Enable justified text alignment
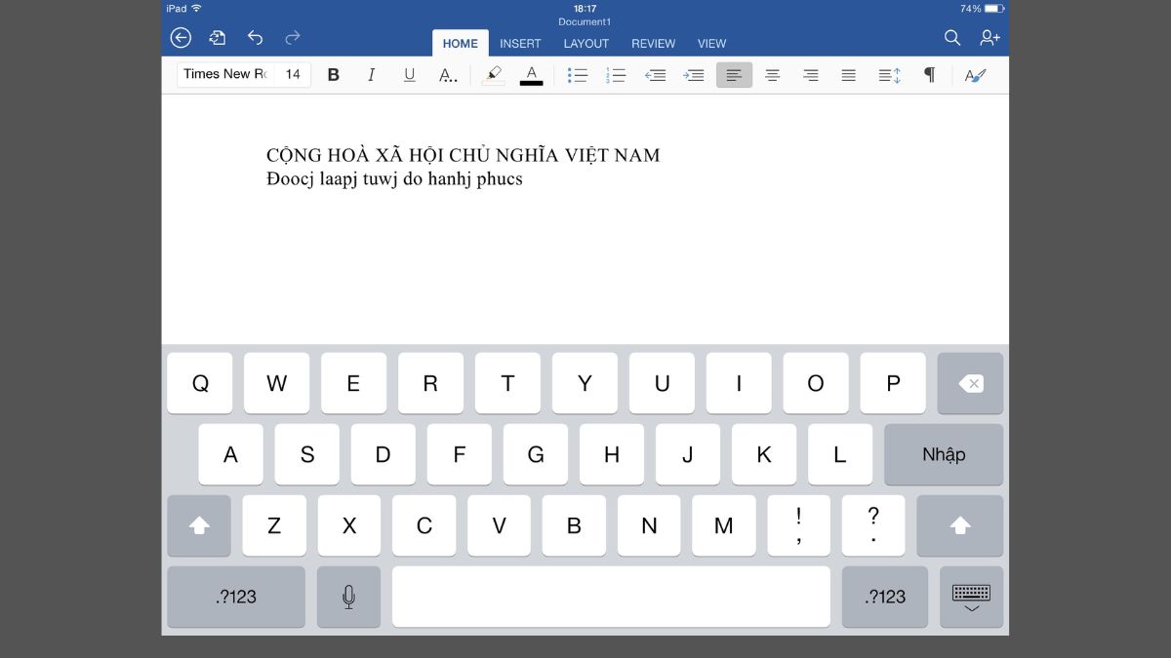This screenshot has height=658, width=1171. pos(848,74)
